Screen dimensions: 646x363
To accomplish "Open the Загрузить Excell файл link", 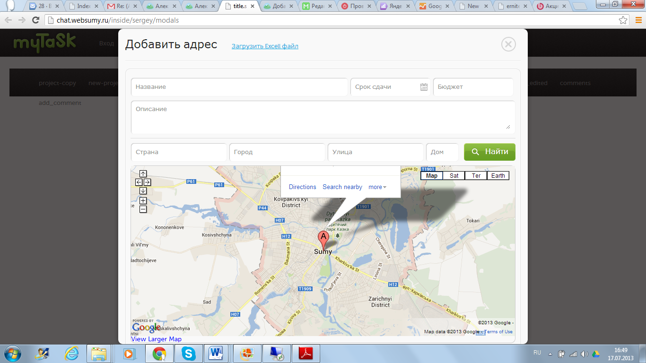I will [265, 46].
